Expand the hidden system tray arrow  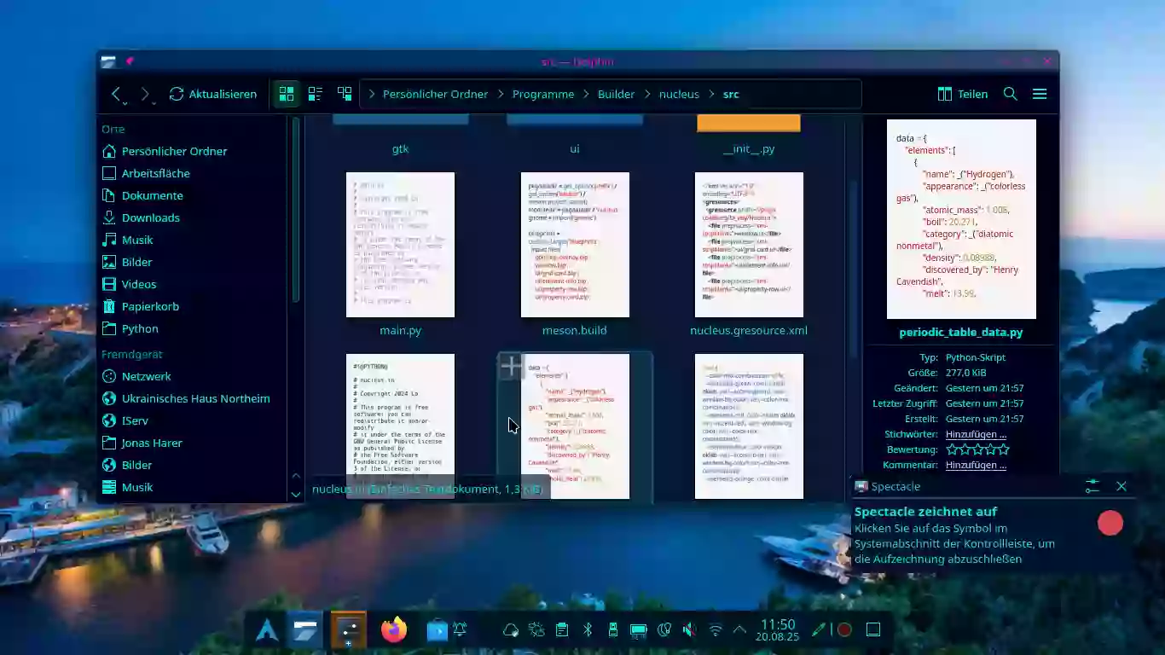pyautogui.click(x=739, y=630)
